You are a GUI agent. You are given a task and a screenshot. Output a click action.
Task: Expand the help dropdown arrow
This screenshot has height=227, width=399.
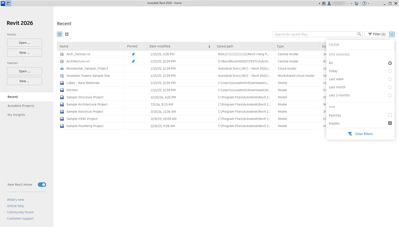[x=368, y=4]
